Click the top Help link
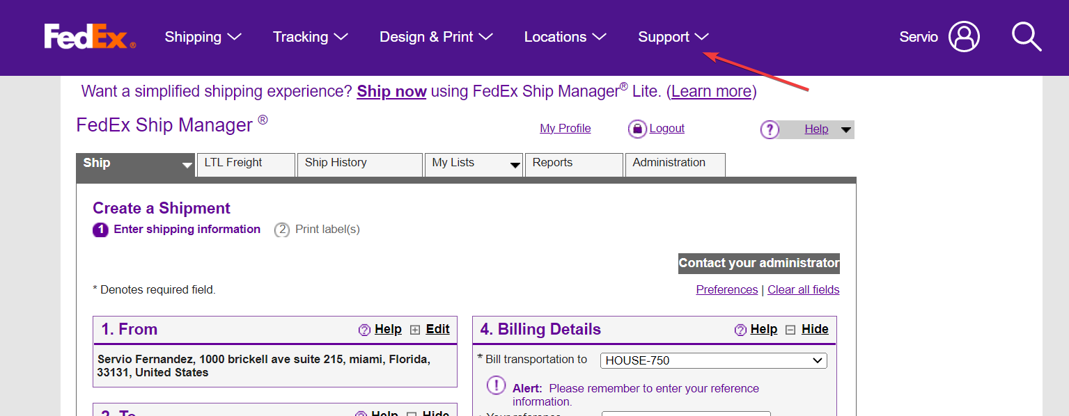The image size is (1069, 416). click(x=816, y=129)
